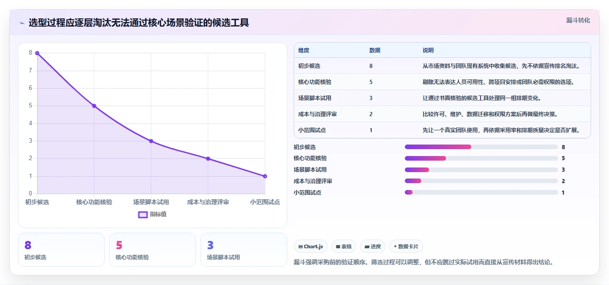Click the 场景脚本试用 progress bar
This screenshot has width=609, height=285.
(x=481, y=170)
